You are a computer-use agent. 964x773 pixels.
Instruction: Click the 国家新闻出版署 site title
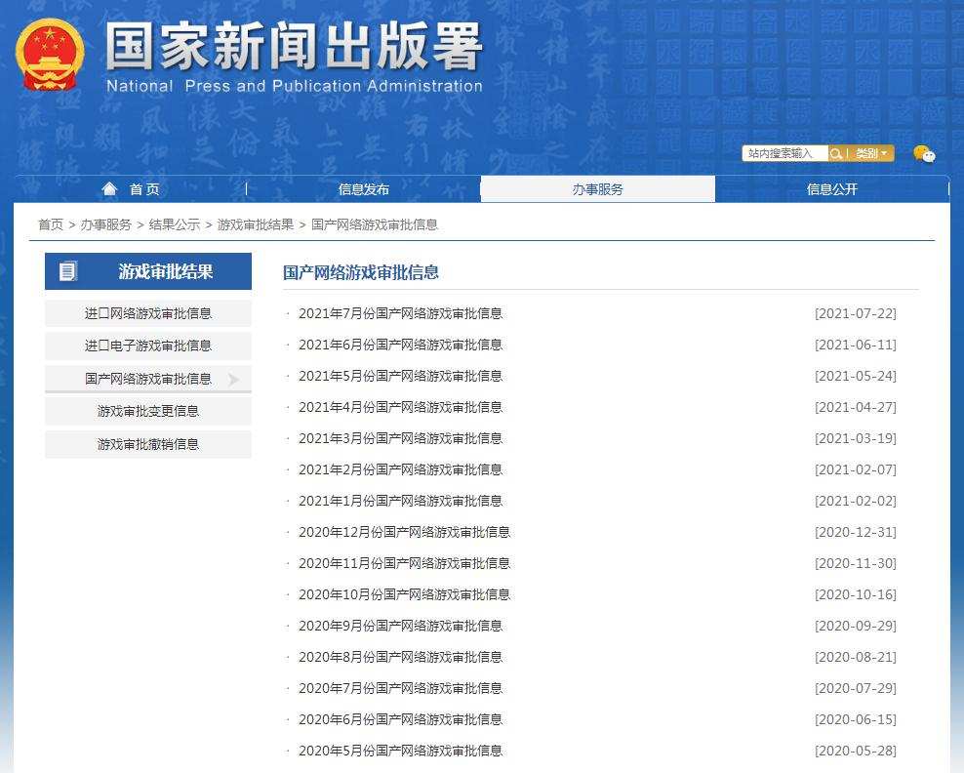point(294,46)
